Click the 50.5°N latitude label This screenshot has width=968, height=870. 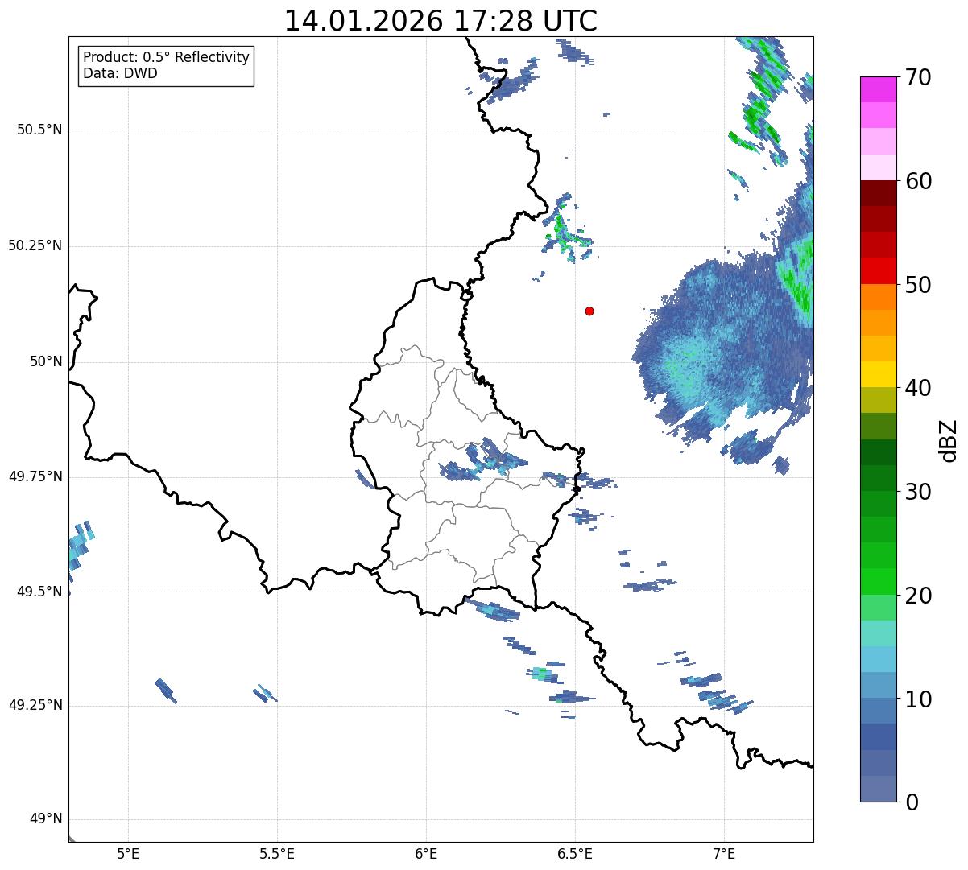coord(39,130)
